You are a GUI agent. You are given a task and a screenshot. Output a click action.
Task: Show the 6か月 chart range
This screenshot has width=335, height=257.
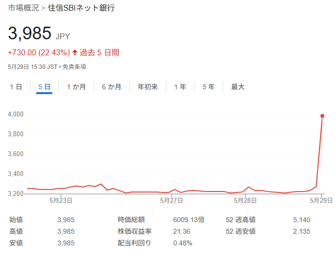(111, 87)
